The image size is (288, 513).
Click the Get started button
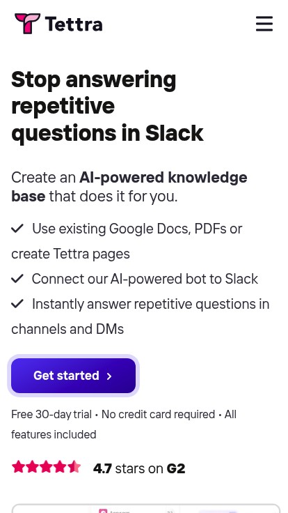[74, 376]
